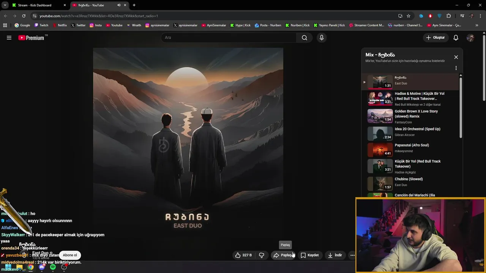Click the address bar URL

(99, 16)
